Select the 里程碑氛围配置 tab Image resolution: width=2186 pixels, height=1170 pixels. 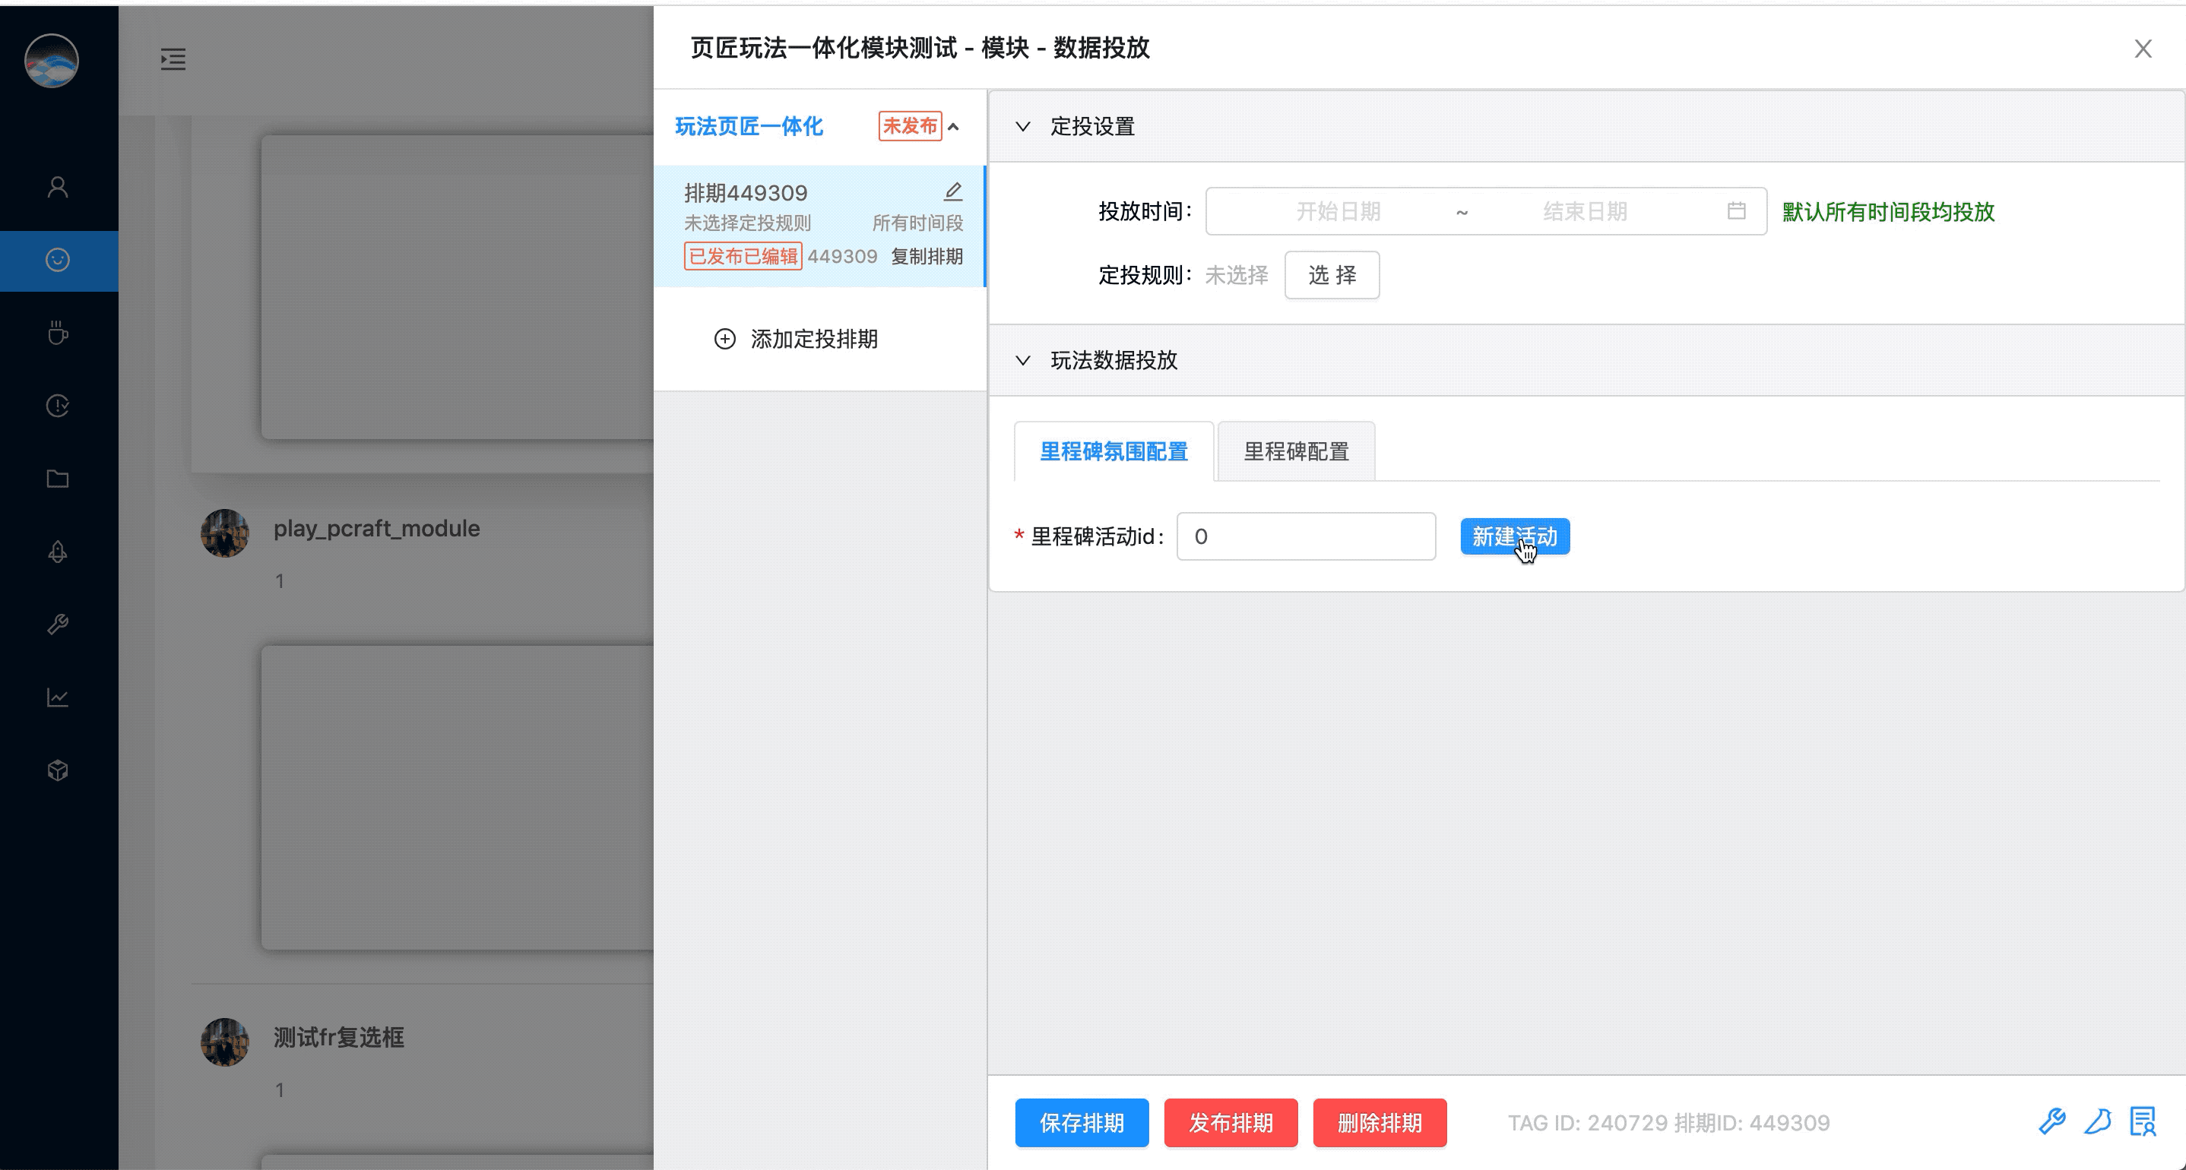[1114, 451]
